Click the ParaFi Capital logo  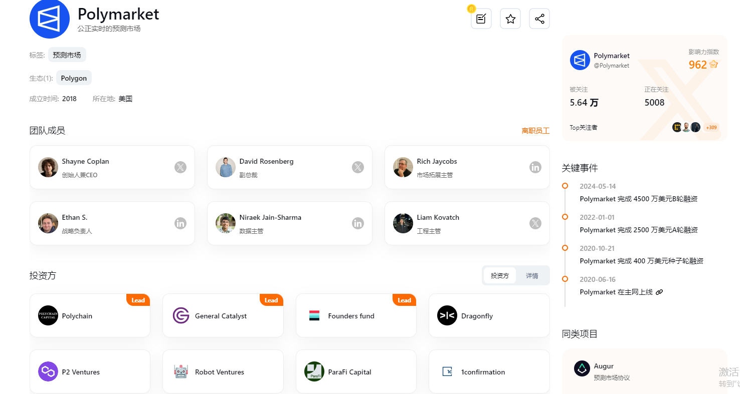pyautogui.click(x=314, y=371)
